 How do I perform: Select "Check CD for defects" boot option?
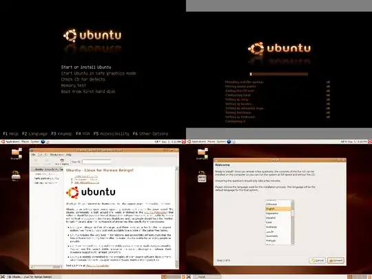pyautogui.click(x=83, y=79)
